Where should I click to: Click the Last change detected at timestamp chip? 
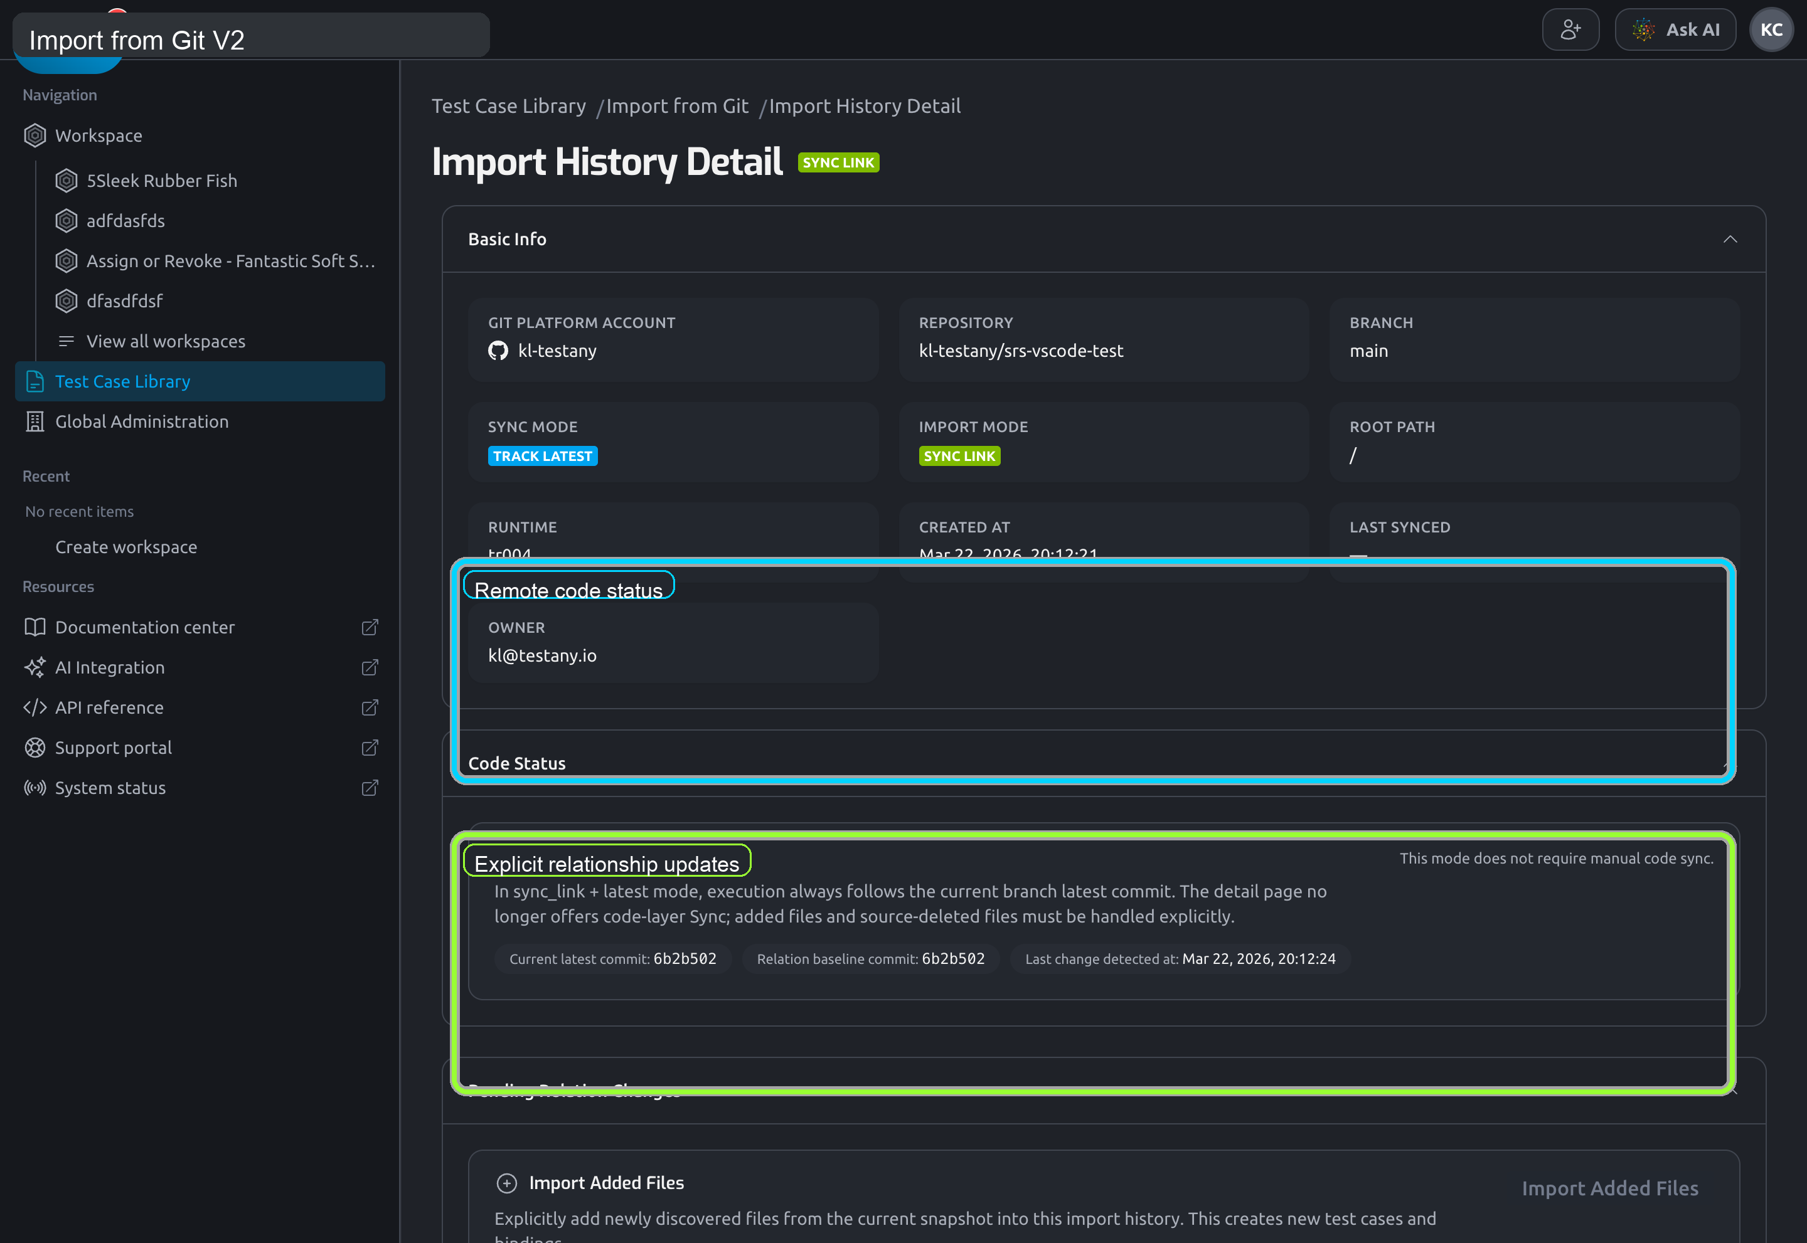point(1180,959)
